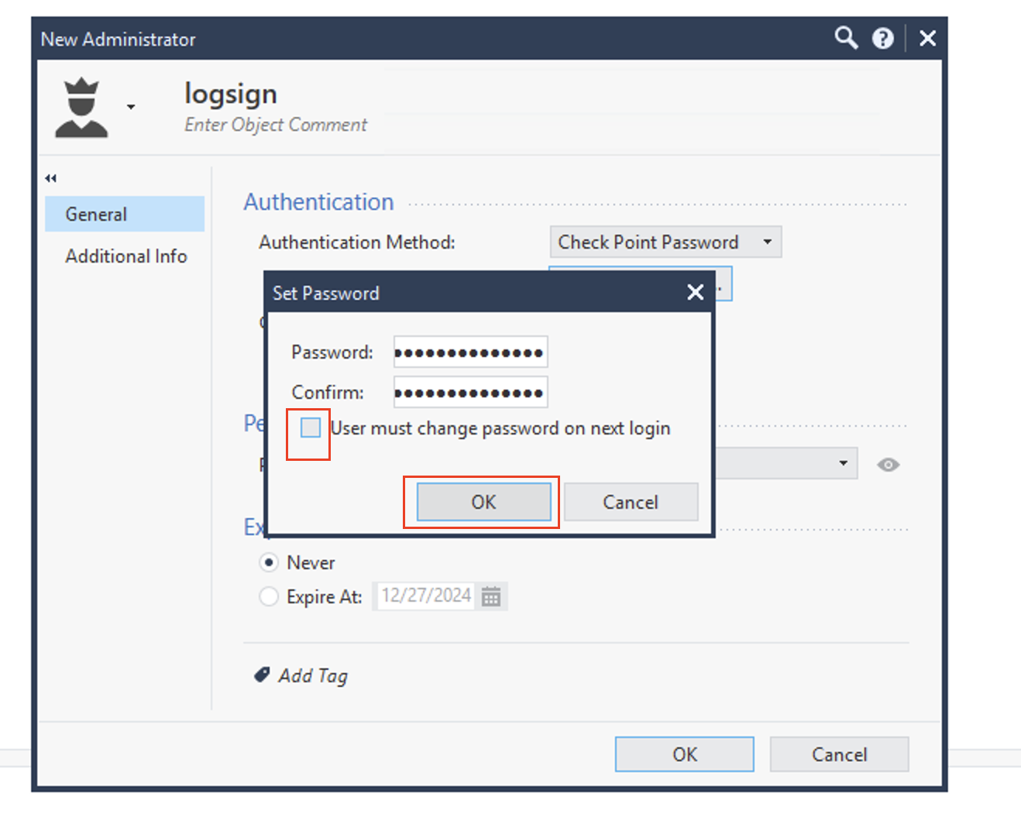Open the permission profile dropdown arrow
Image resolution: width=1021 pixels, height=821 pixels.
click(843, 463)
